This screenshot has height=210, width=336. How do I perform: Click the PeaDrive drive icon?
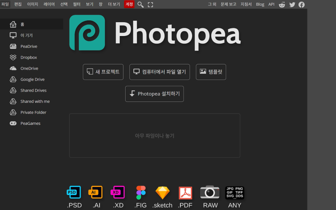coord(13,46)
